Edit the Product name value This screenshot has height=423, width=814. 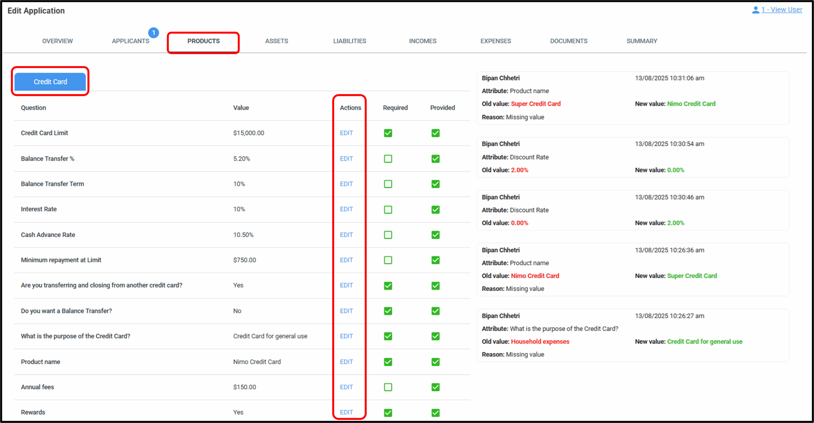tap(346, 362)
